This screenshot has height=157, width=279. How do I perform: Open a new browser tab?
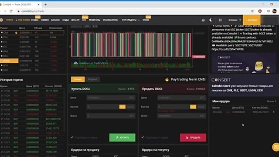click(46, 4)
